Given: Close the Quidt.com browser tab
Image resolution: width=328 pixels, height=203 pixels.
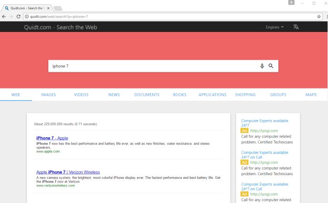Looking at the screenshot, I should coord(48,8).
